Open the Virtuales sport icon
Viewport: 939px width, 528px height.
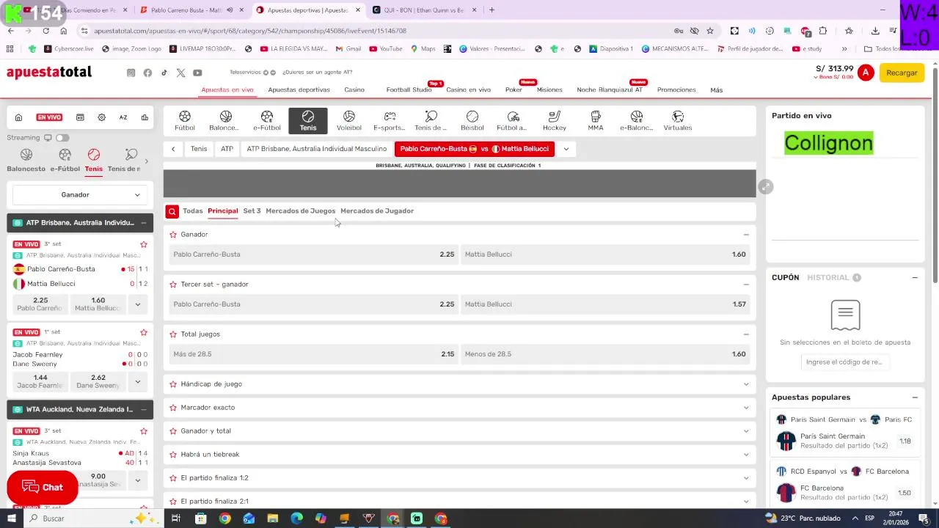678,121
